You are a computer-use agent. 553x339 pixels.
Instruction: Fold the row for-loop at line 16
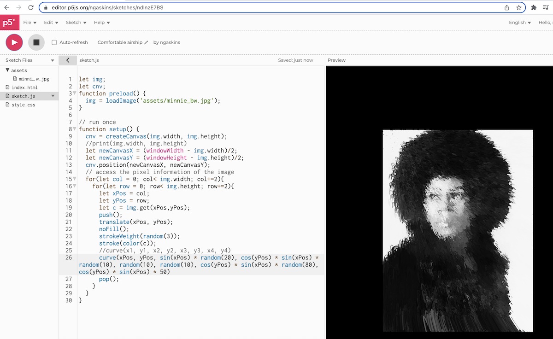[75, 186]
